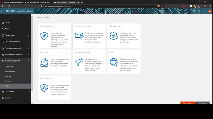Click the Enhanced Filtering funnel icon
The image size is (213, 119).
pyautogui.click(x=79, y=62)
